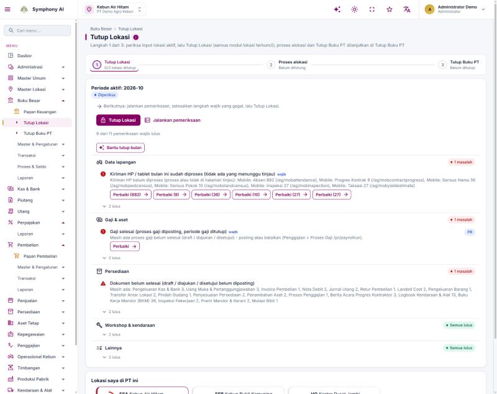The width and height of the screenshot is (497, 394).
Task: Open Tutup Buku PT in sidebar
Action: click(38, 134)
